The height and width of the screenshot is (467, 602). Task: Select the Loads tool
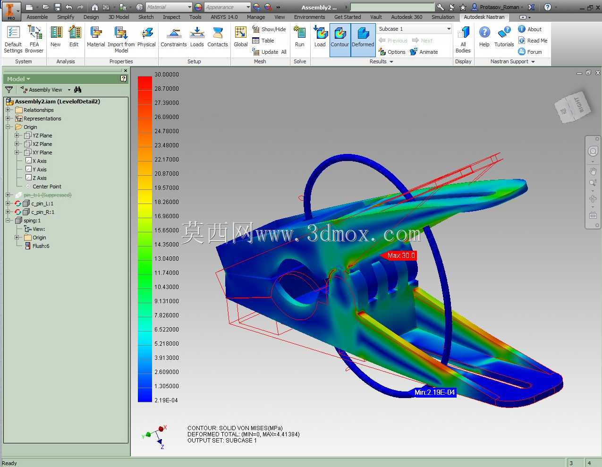point(197,37)
